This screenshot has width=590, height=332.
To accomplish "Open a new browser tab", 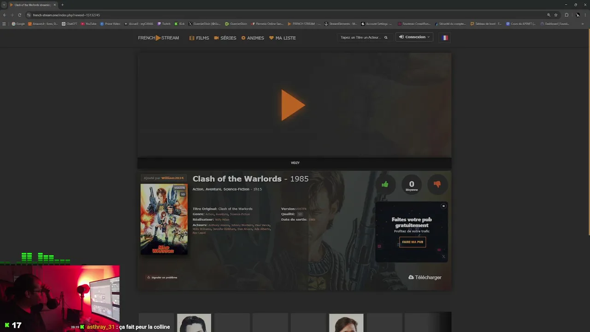I will 62,5.
